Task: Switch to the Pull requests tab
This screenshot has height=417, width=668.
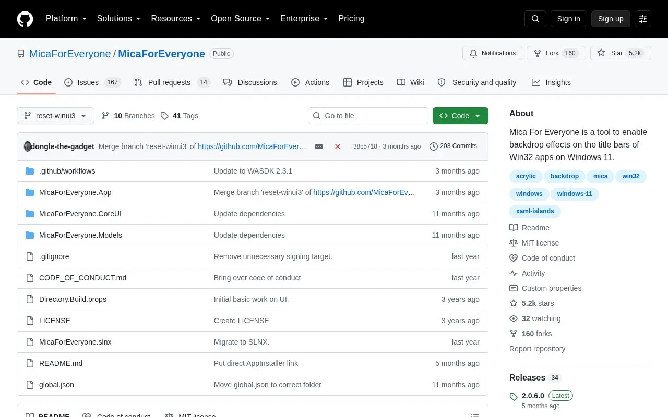Action: [172, 82]
